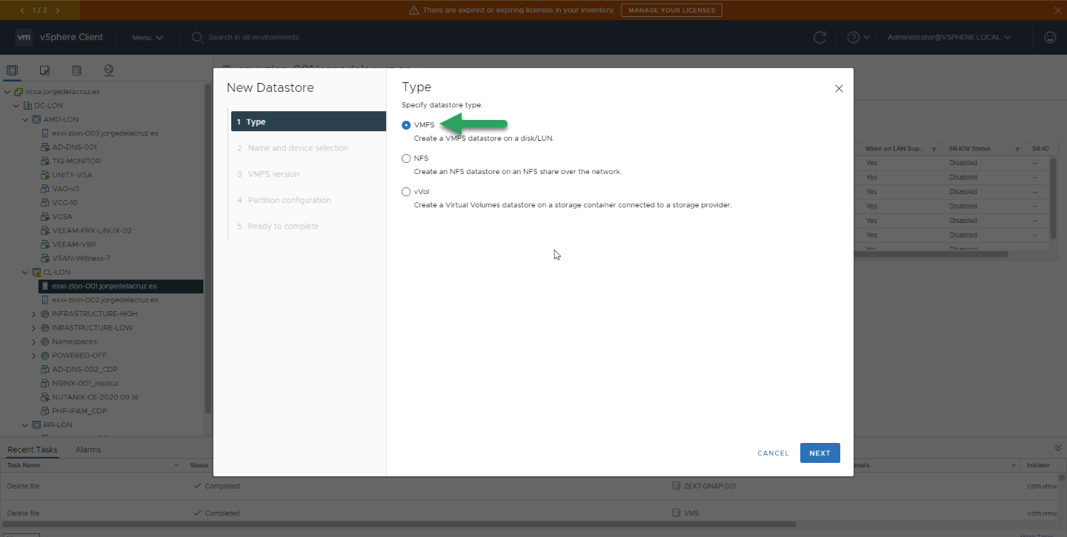Image resolution: width=1067 pixels, height=537 pixels.
Task: Switch to VMs and Templates inventory view
Action: tap(44, 70)
